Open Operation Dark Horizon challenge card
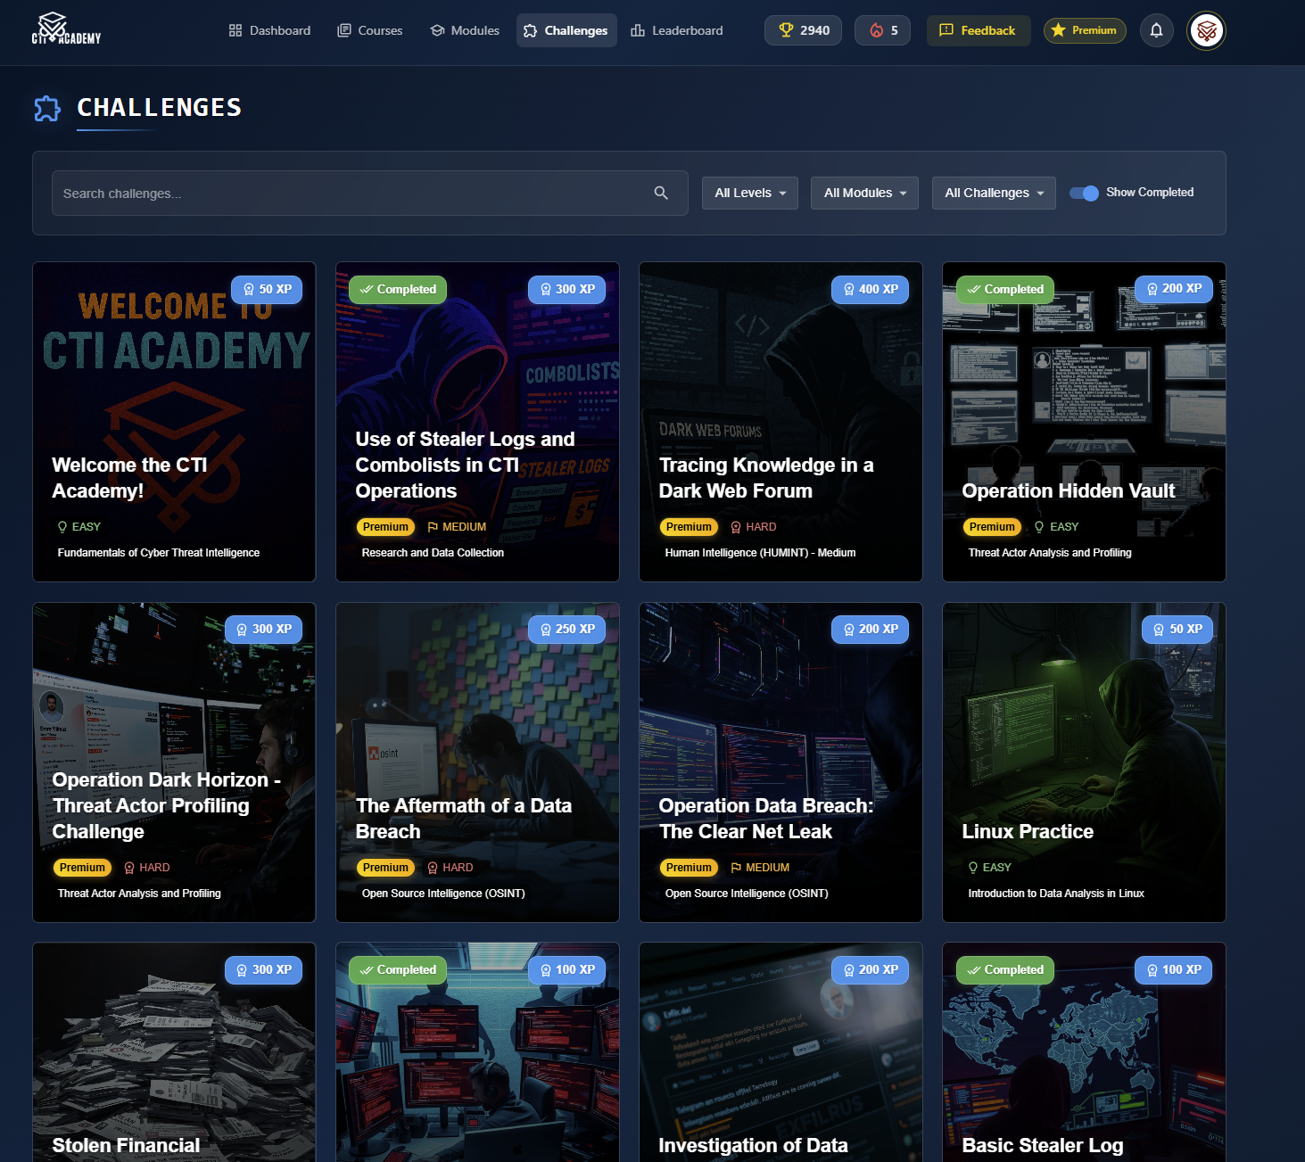1305x1162 pixels. pos(174,762)
